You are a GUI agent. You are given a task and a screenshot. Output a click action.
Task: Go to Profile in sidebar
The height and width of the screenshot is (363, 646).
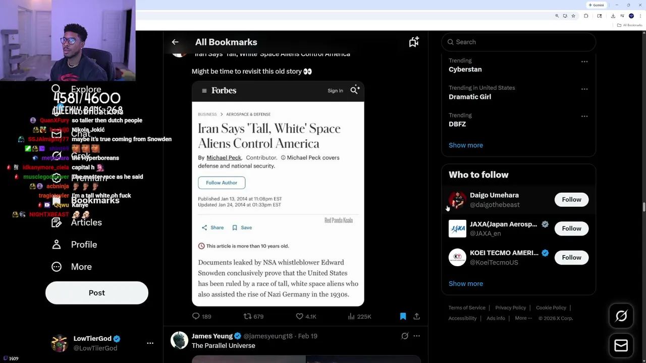point(84,245)
